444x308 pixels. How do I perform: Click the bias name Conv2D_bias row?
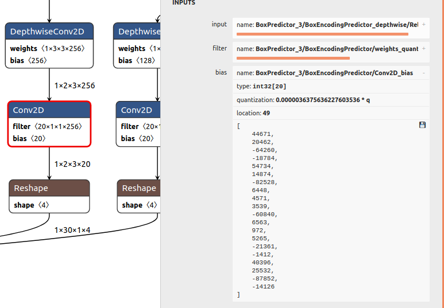[x=331, y=73]
